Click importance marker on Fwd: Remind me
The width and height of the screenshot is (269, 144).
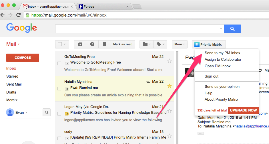67,89
